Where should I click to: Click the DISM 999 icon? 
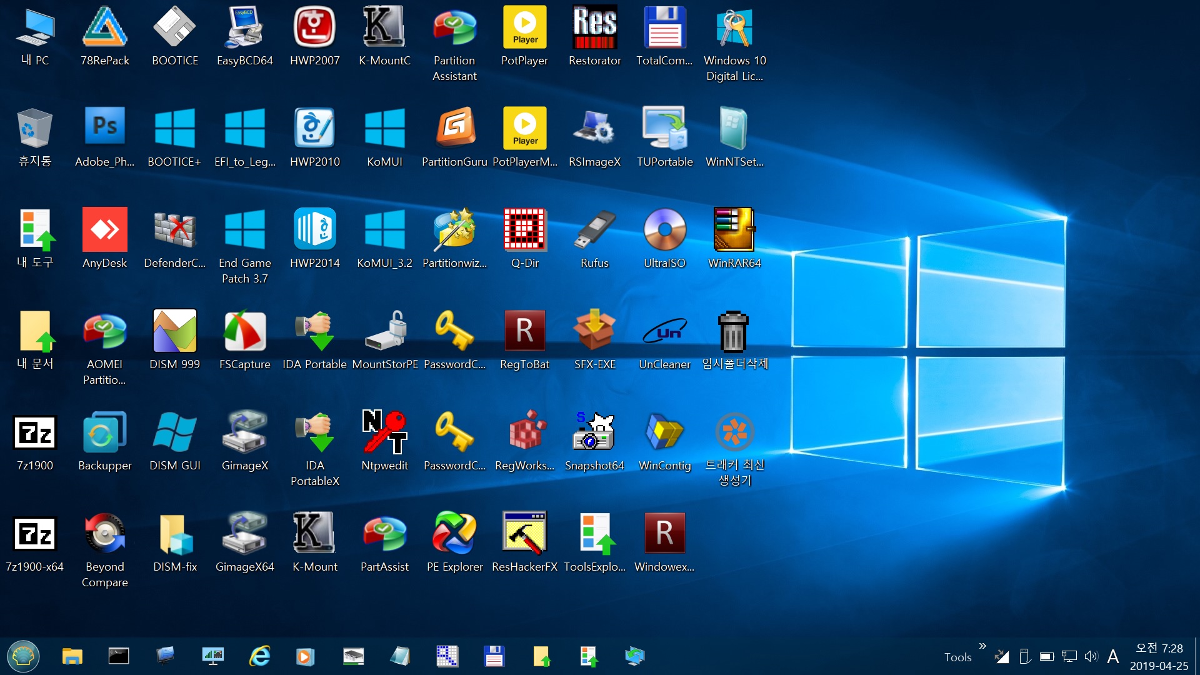174,331
